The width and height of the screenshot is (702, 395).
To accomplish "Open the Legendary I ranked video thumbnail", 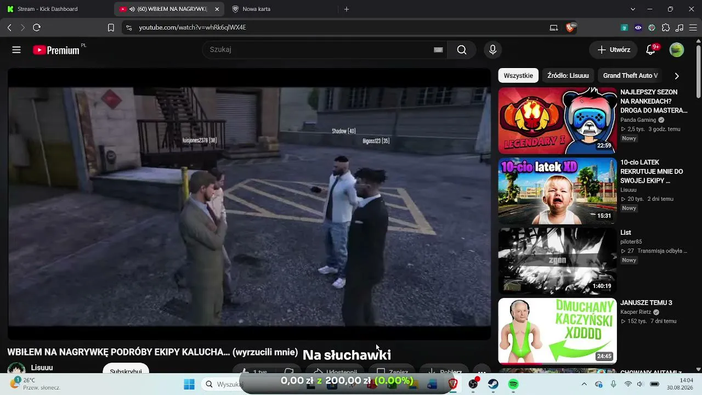I will click(557, 121).
